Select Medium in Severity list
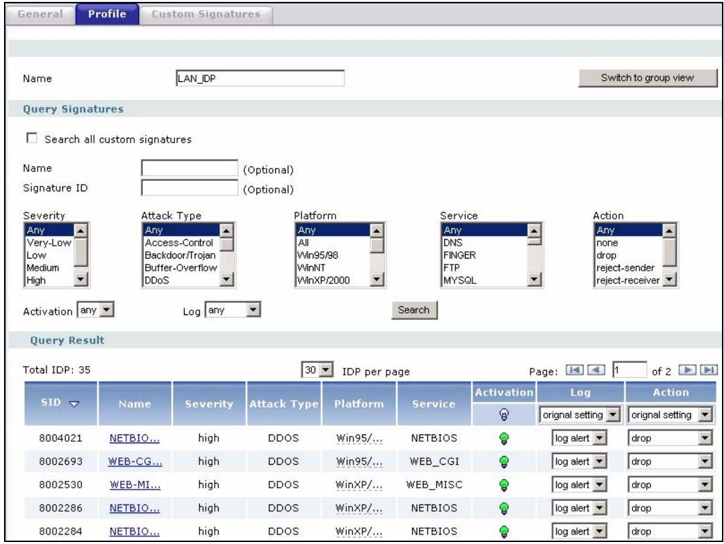724x544 pixels. point(49,267)
